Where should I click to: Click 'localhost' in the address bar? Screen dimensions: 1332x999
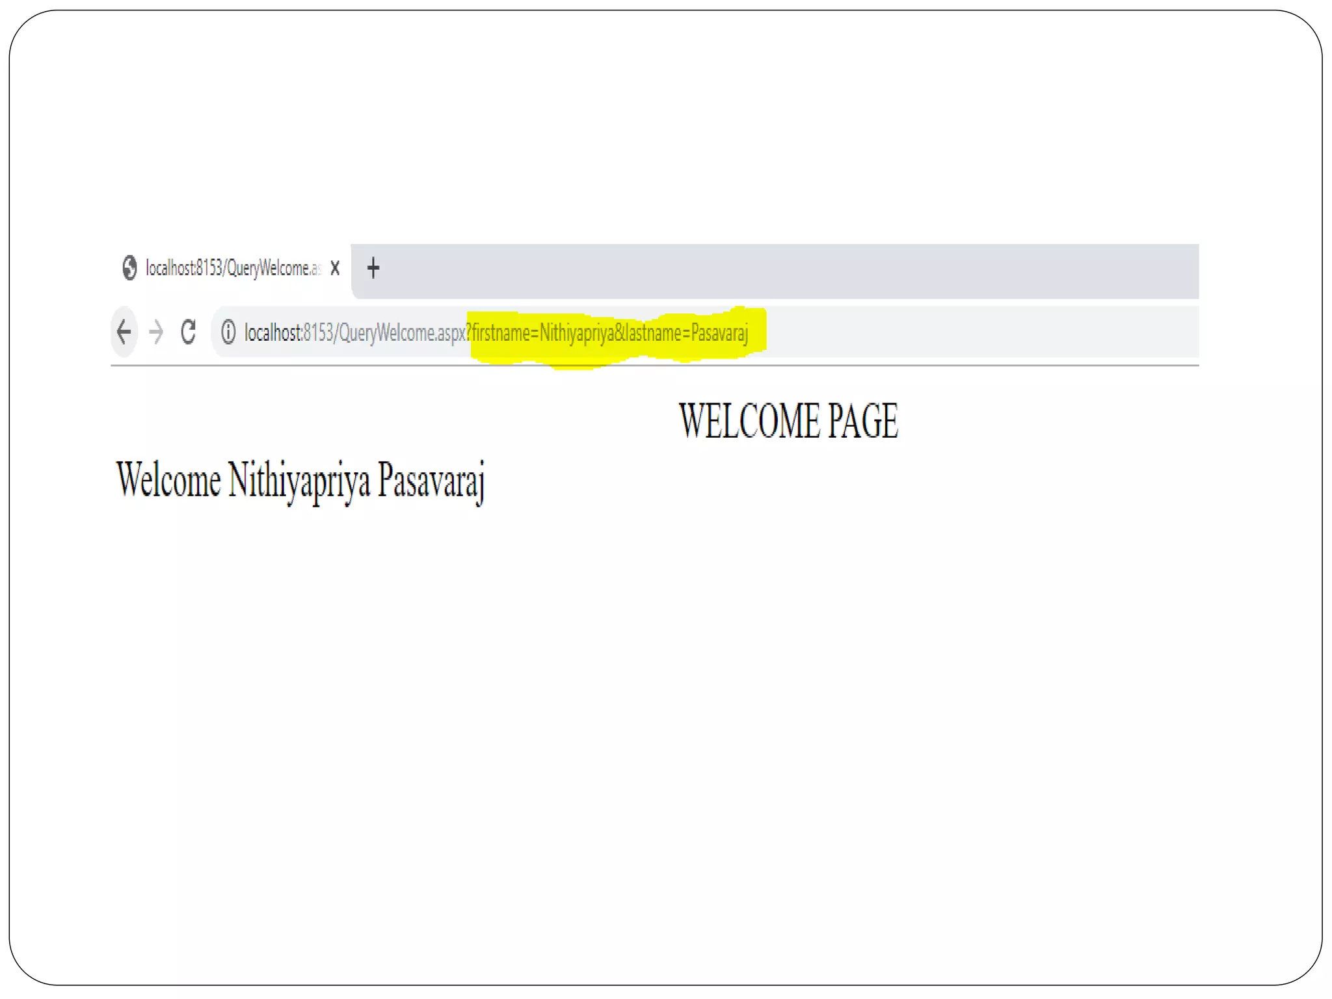click(272, 333)
